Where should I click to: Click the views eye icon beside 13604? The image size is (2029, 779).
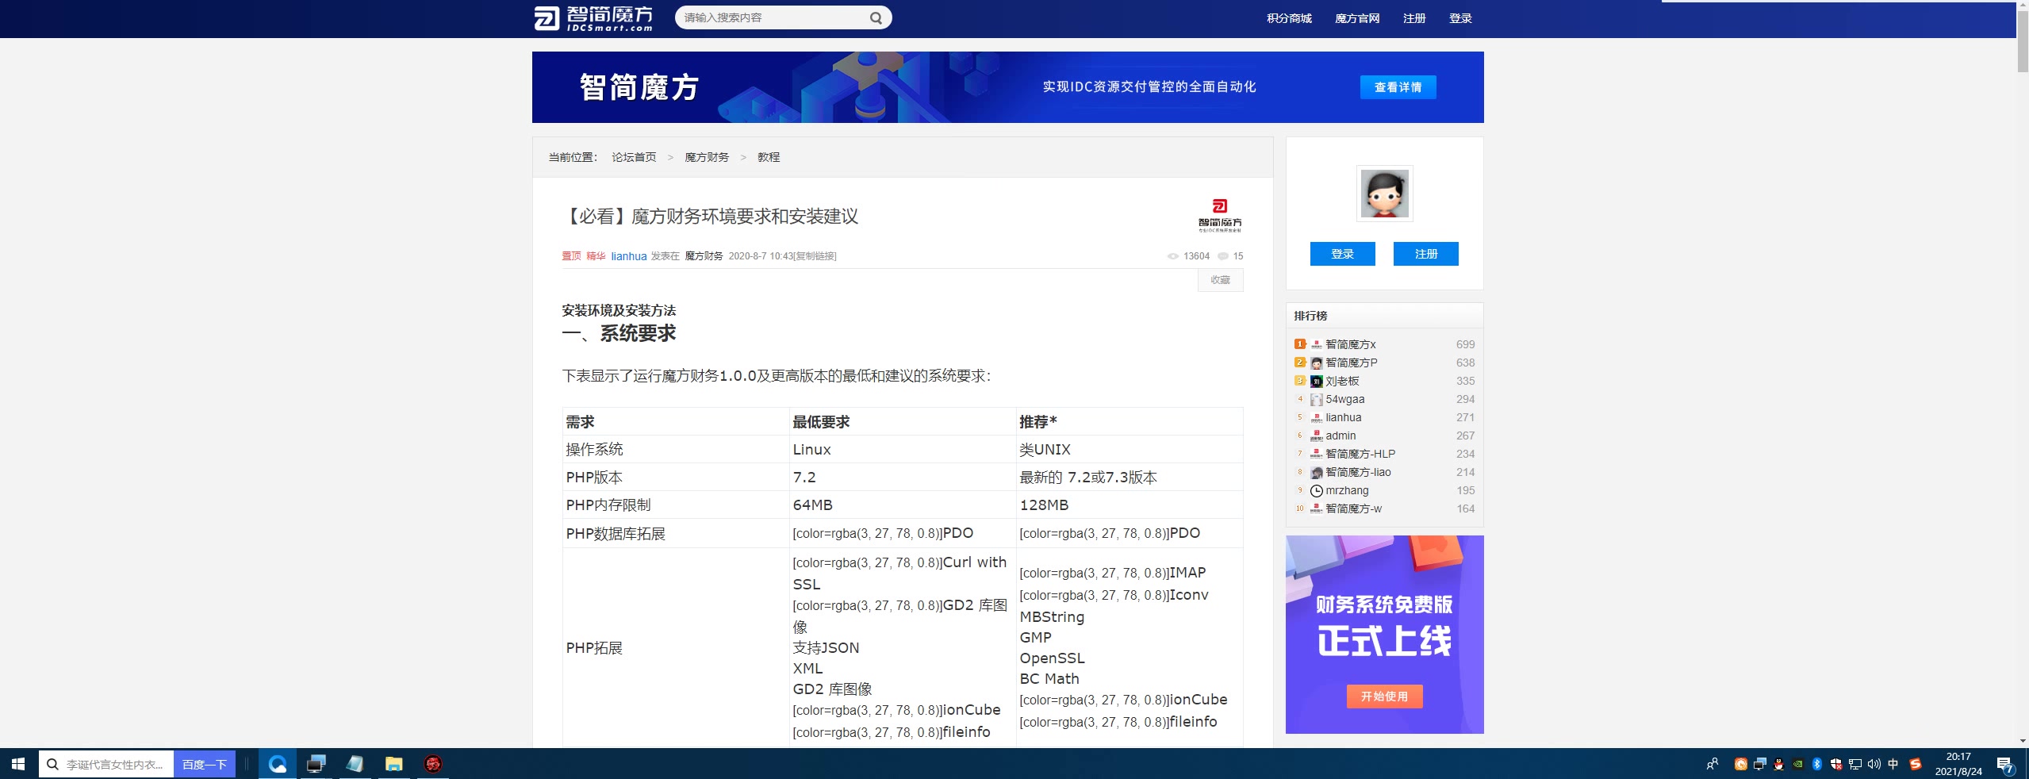[1172, 256]
